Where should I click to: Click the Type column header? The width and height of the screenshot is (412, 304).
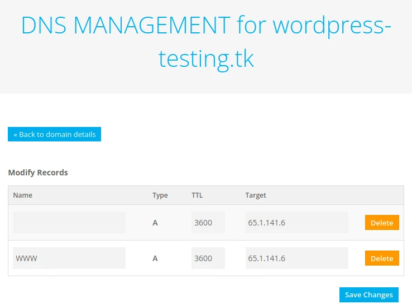tap(160, 195)
